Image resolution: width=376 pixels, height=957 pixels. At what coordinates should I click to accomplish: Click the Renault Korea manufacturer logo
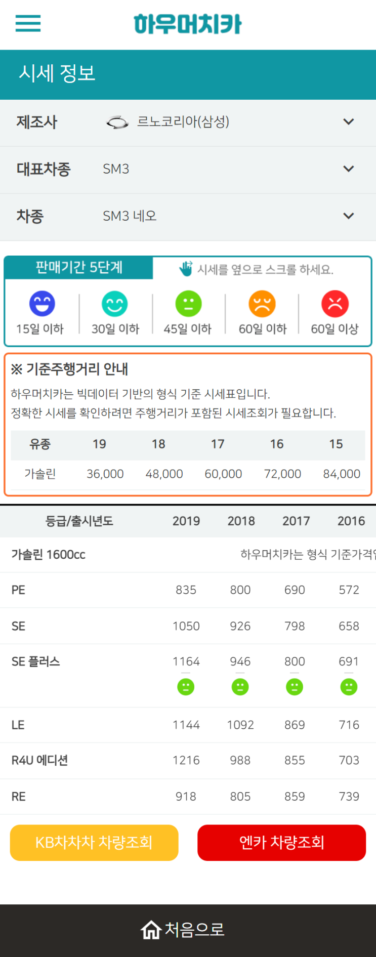click(117, 122)
